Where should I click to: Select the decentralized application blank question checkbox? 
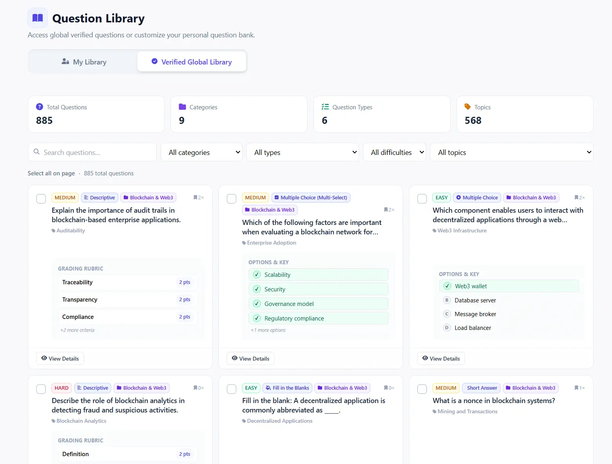(231, 389)
